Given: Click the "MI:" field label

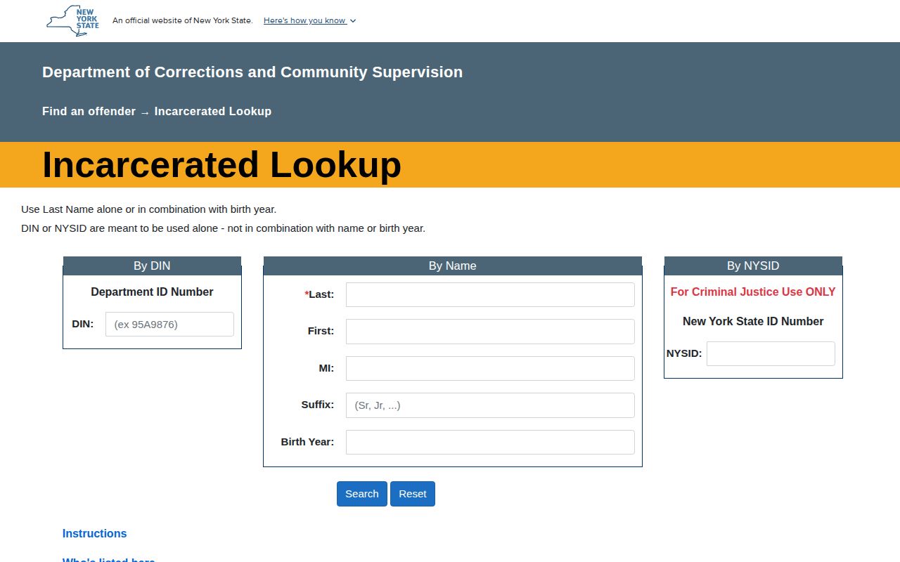Looking at the screenshot, I should (326, 368).
